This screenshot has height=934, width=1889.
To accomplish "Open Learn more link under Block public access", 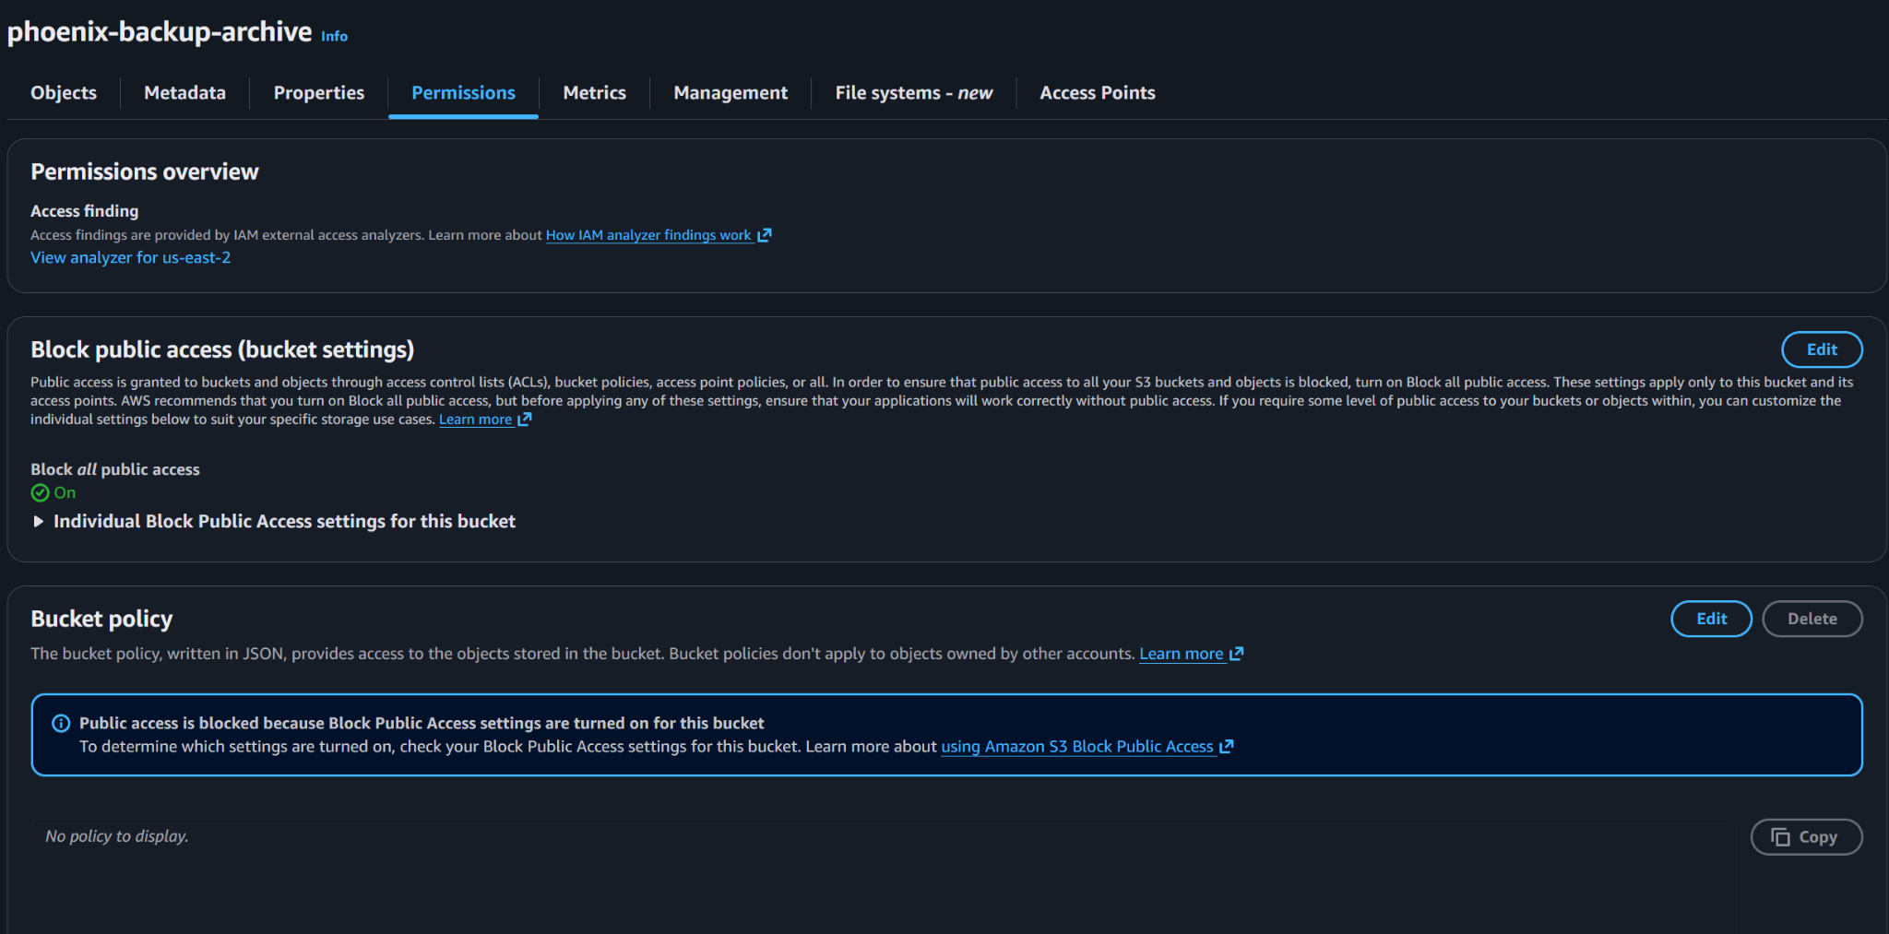I will pyautogui.click(x=475, y=420).
